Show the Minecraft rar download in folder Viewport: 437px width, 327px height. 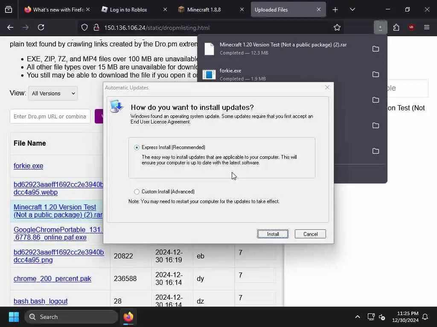pyautogui.click(x=376, y=49)
